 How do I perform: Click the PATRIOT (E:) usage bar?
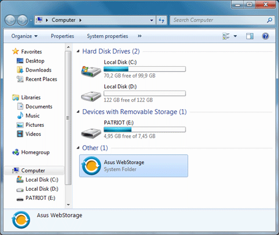click(x=145, y=130)
